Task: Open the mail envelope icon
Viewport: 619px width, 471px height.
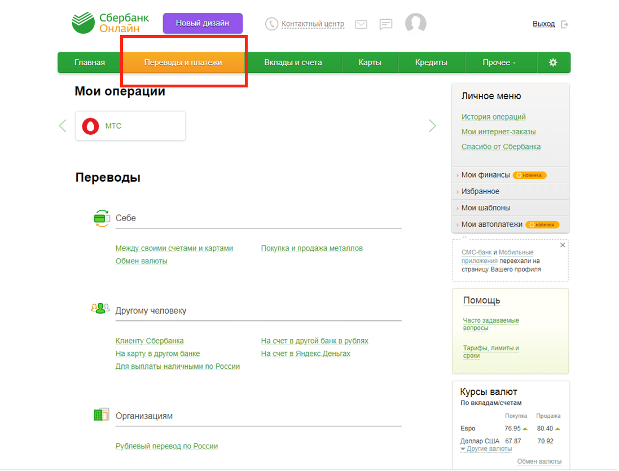Action: (361, 24)
